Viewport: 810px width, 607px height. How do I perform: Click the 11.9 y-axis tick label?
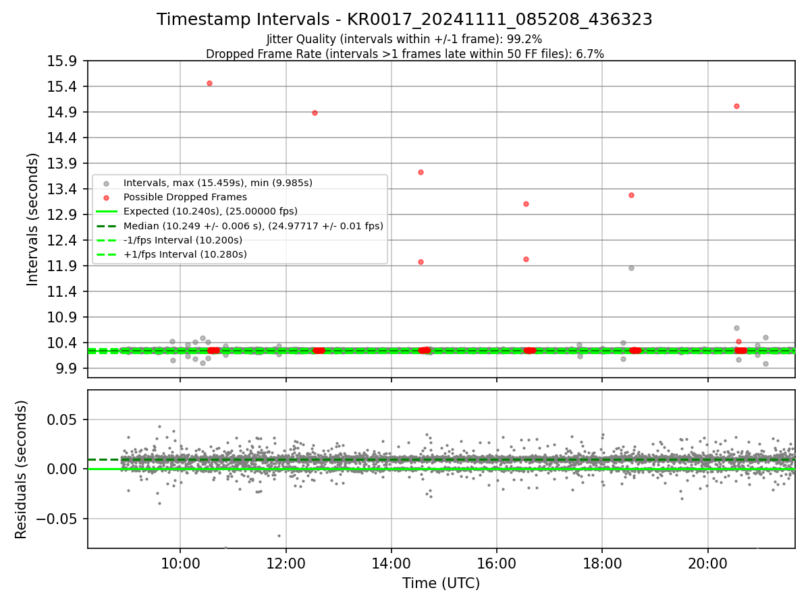(63, 266)
